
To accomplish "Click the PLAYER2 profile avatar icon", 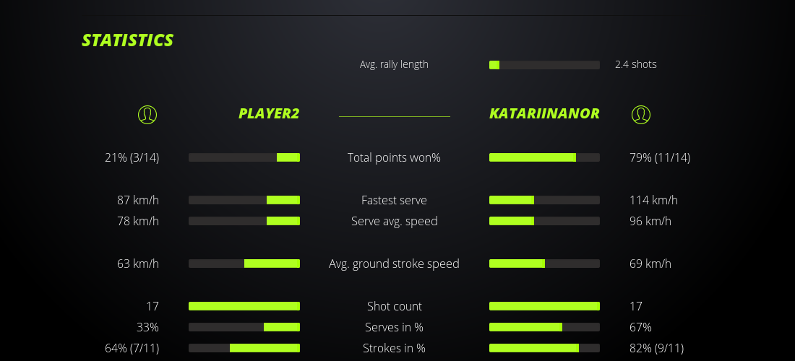I will (x=147, y=114).
